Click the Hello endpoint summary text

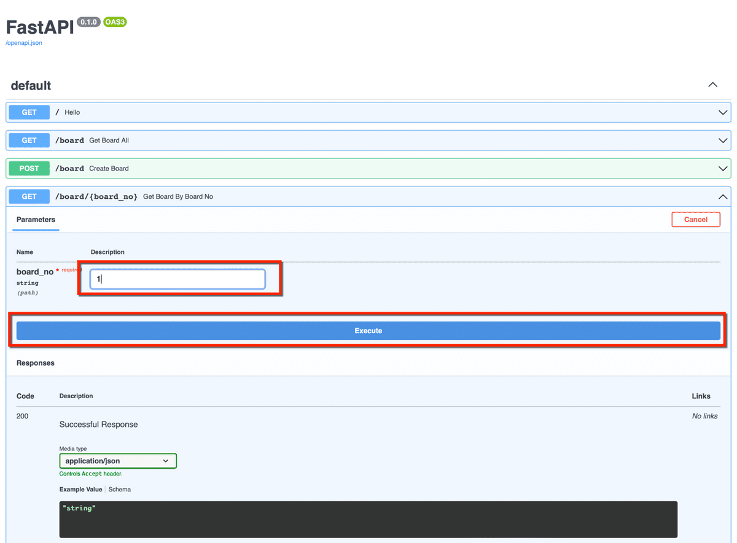pyautogui.click(x=72, y=112)
